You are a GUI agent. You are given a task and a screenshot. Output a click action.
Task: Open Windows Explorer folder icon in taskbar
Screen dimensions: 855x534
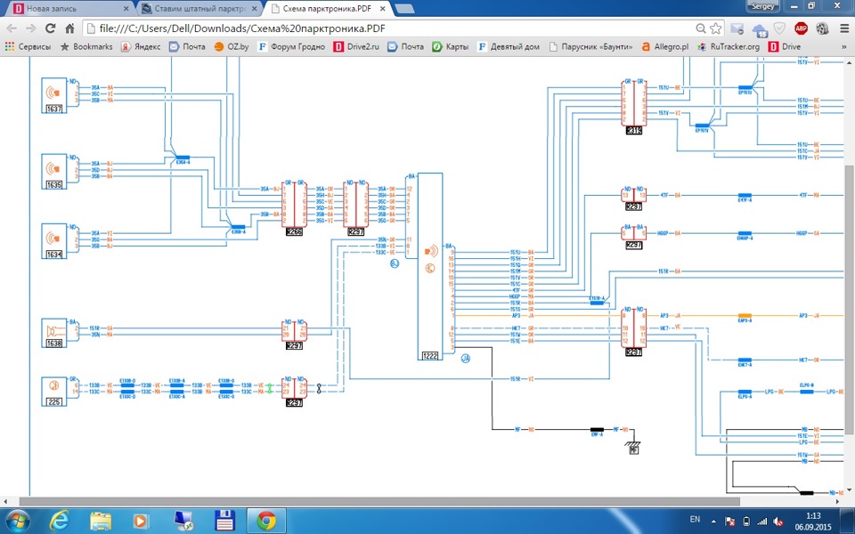[x=101, y=521]
